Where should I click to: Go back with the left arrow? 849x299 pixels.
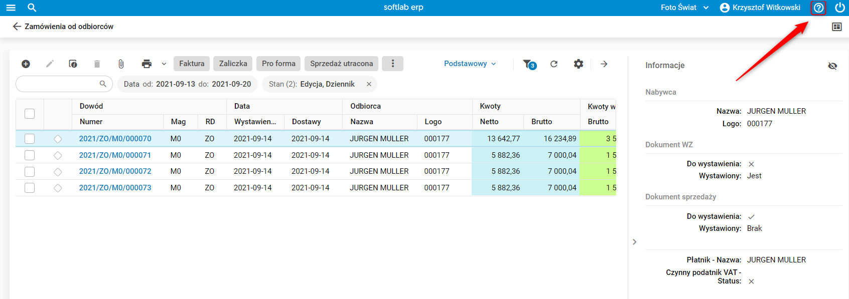(x=17, y=27)
